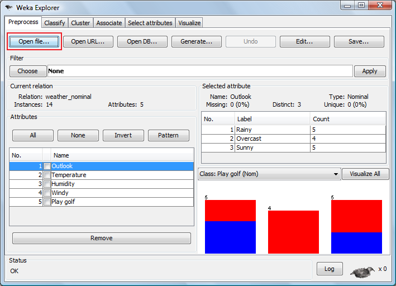Switch to the Associate tab

coord(109,23)
